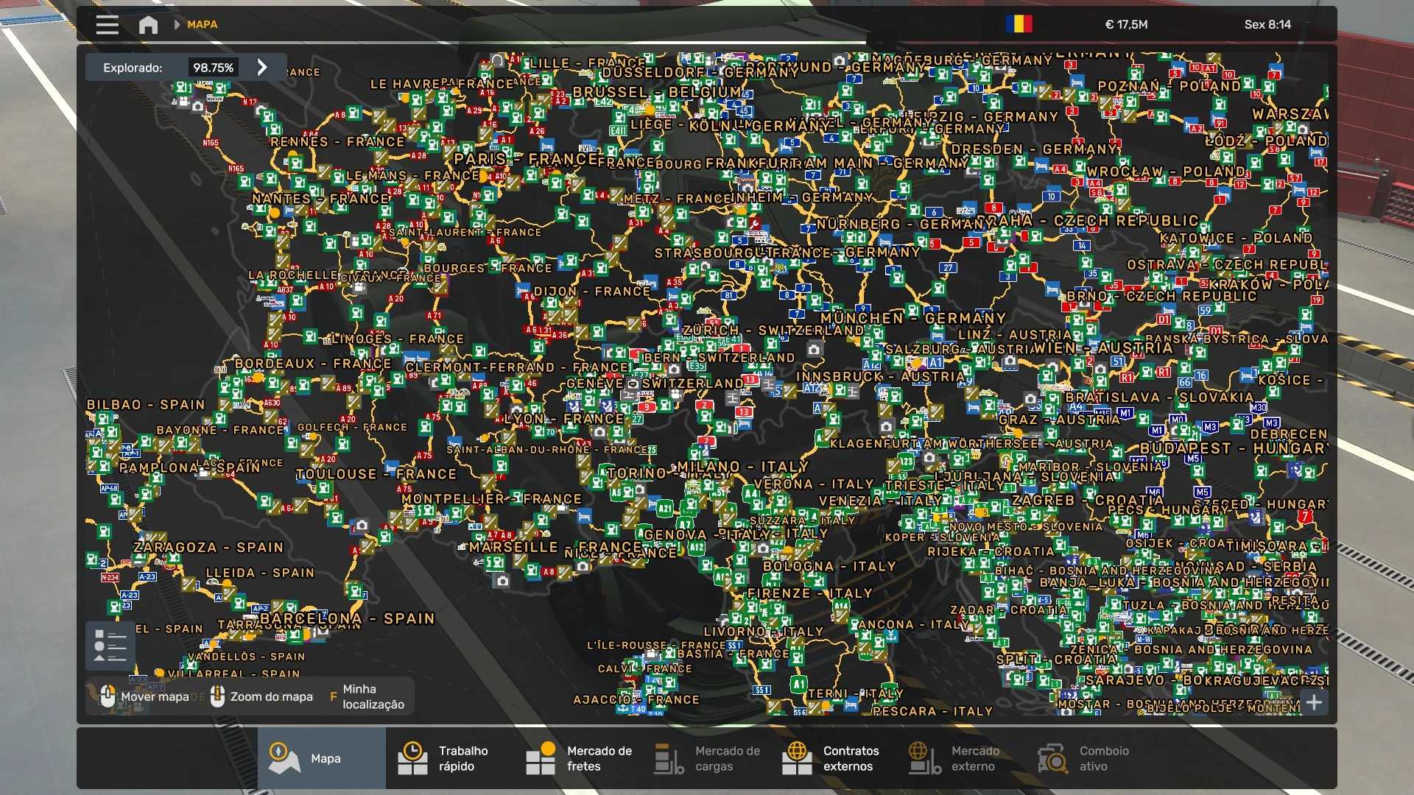Open Contratos externos tab
Screen dimensions: 1414x795
pos(834,758)
